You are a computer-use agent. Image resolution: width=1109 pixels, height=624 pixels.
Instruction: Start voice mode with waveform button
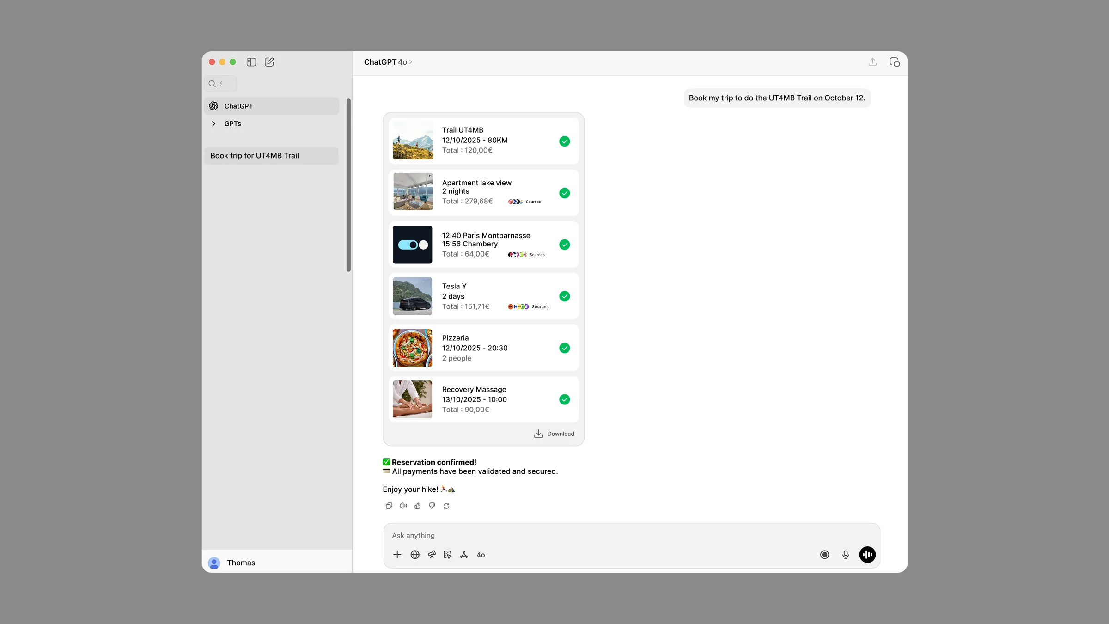click(x=867, y=555)
